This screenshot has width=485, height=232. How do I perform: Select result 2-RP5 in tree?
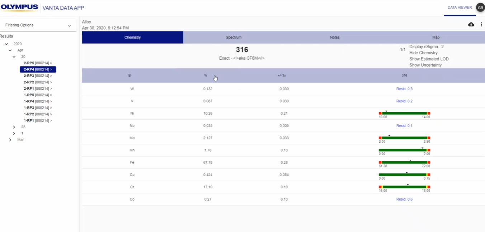(38, 63)
